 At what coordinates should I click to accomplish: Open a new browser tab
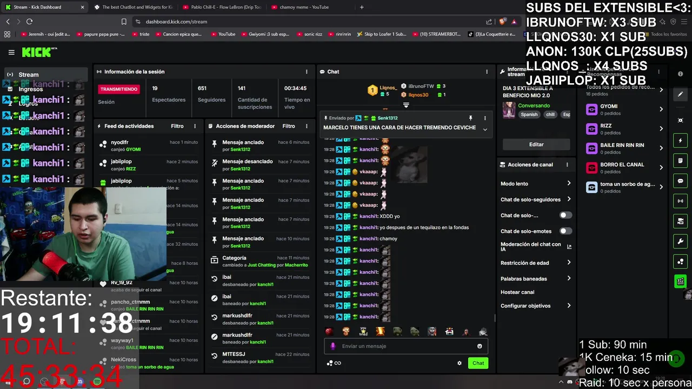pyautogui.click(x=362, y=7)
